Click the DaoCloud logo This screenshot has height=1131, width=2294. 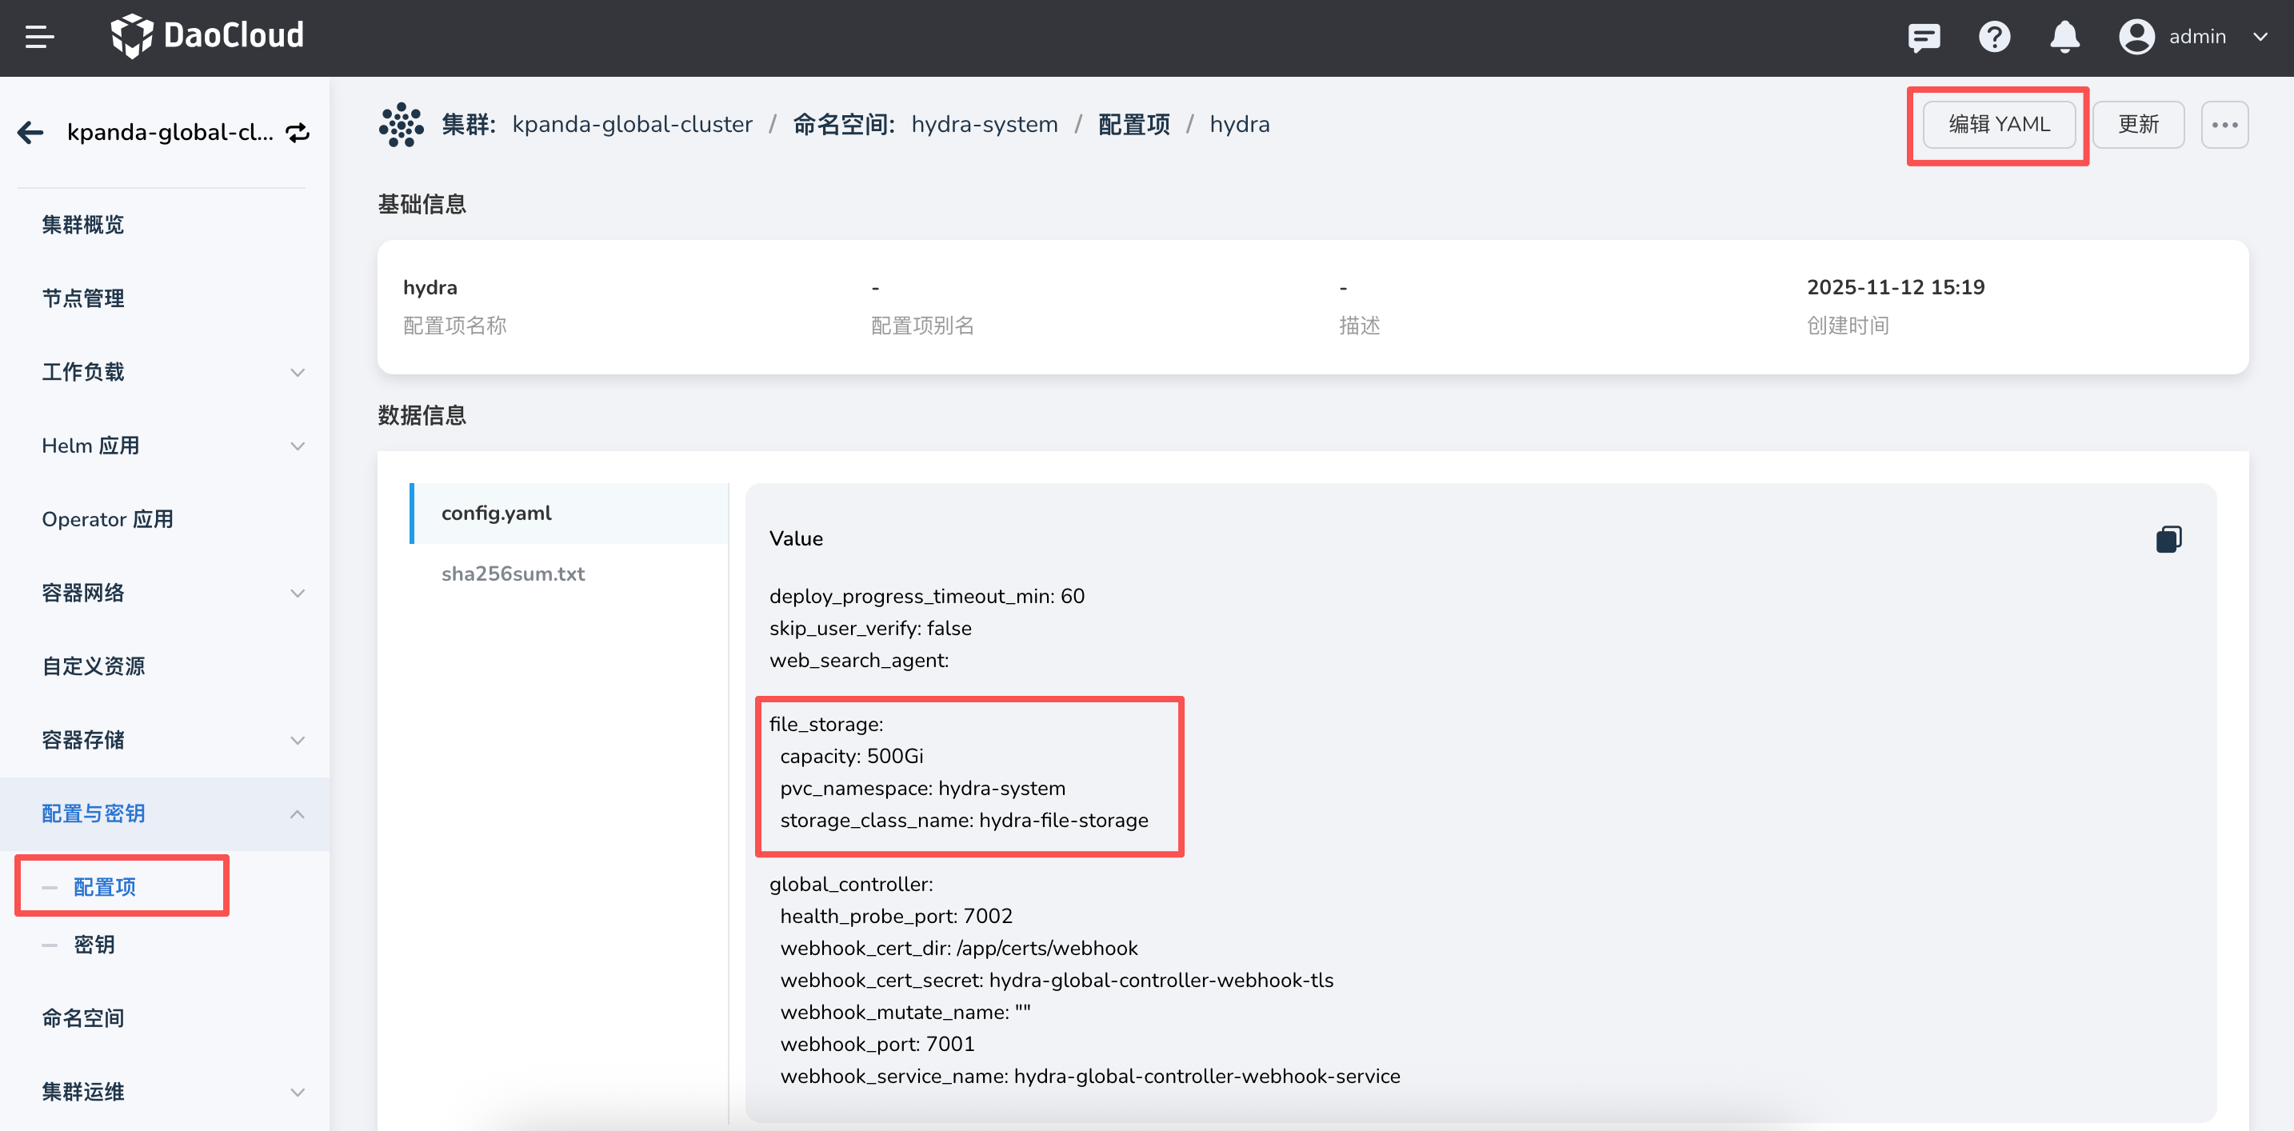coord(206,36)
